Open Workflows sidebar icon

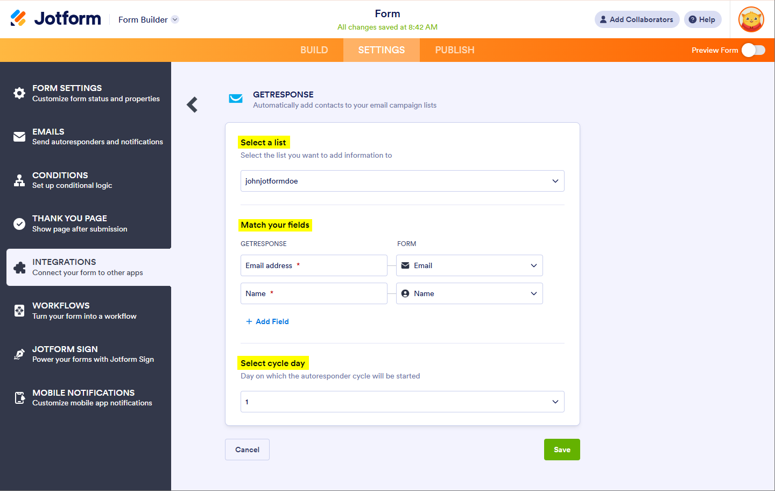(x=19, y=311)
